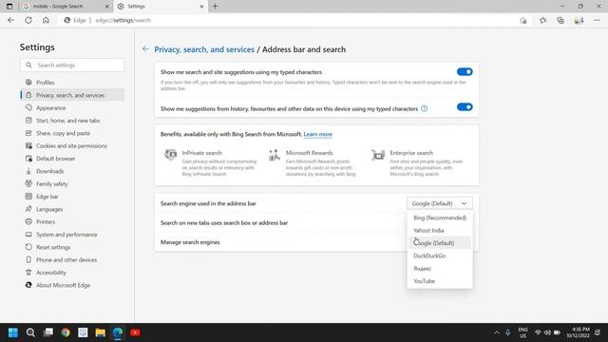Choose Bing (Recommended) from the list
The height and width of the screenshot is (342, 608).
(440, 218)
